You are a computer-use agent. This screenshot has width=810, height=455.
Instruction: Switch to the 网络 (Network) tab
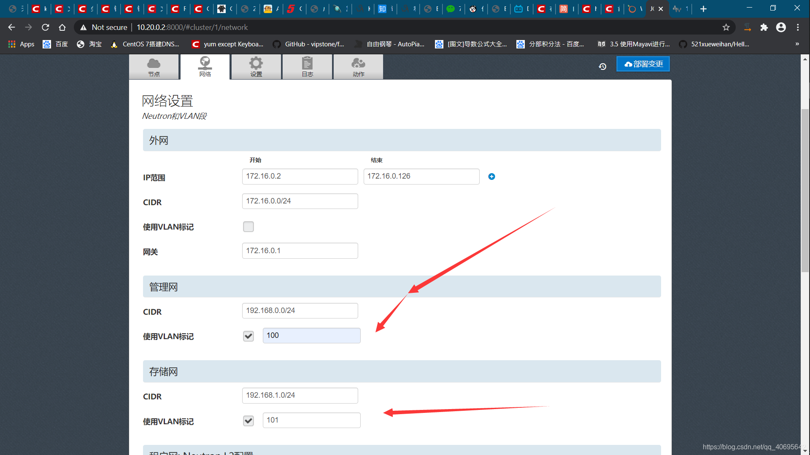205,67
